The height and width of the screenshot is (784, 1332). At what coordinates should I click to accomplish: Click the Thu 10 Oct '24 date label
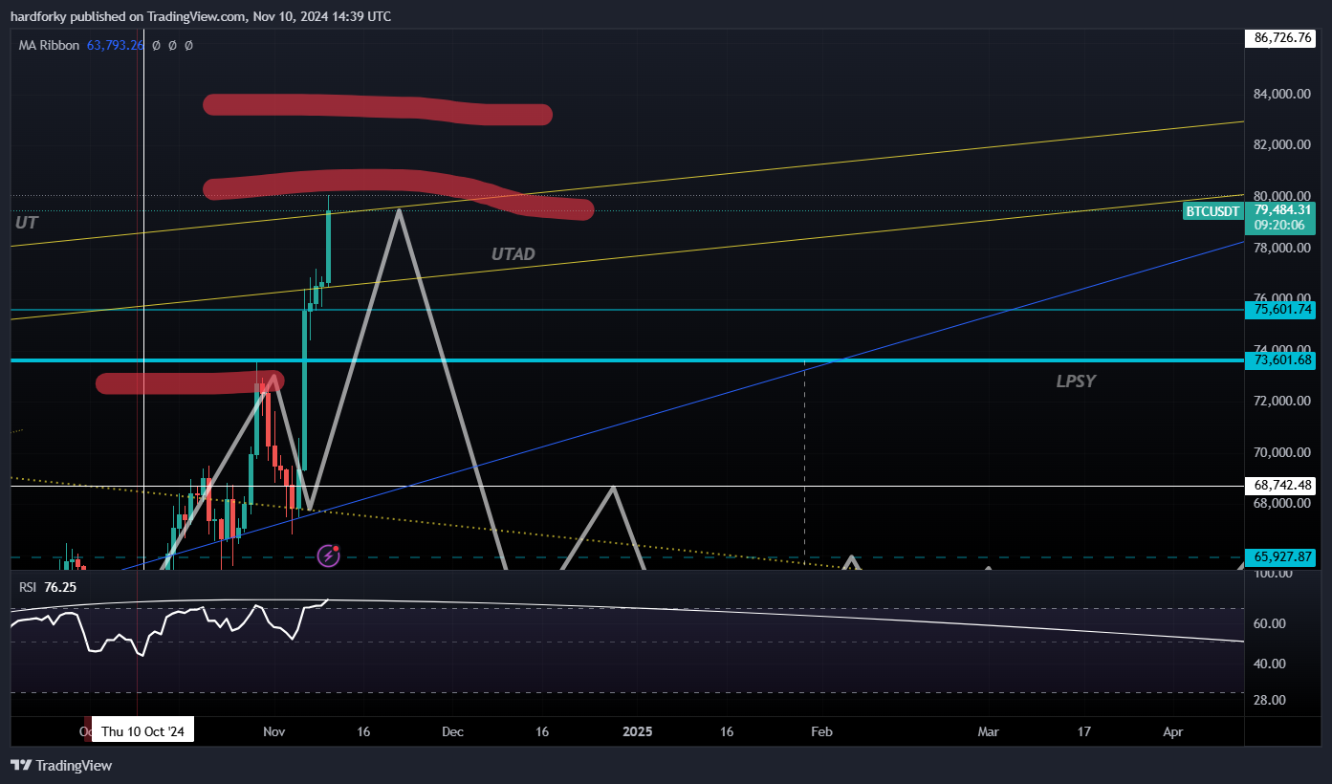pyautogui.click(x=143, y=731)
